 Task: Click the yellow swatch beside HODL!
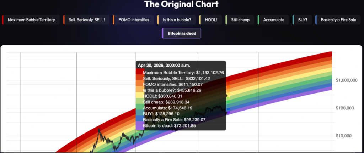click(200, 20)
